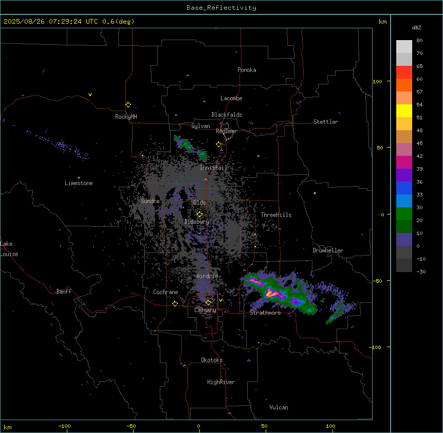Image resolution: width=443 pixels, height=433 pixels.
Task: Click the Lacombe city label
Action: point(231,98)
